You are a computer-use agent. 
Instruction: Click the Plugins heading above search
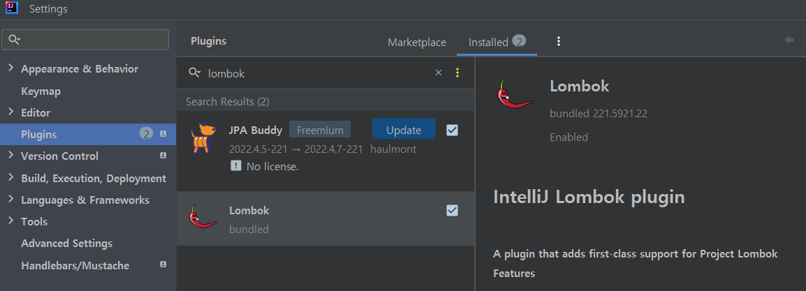208,42
